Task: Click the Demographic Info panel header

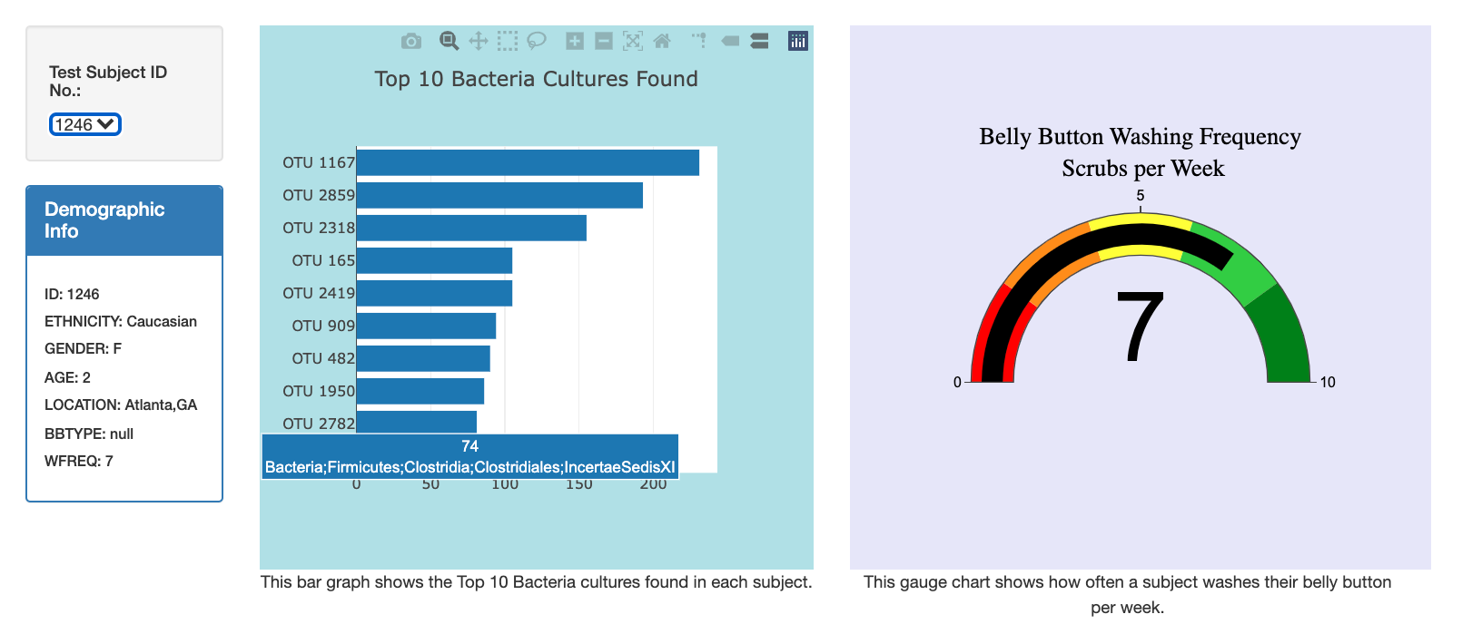Action: coord(124,220)
